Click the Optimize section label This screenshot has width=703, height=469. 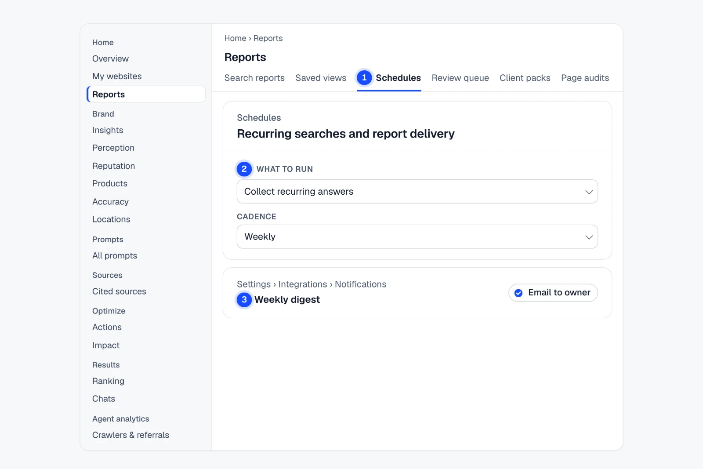point(109,311)
